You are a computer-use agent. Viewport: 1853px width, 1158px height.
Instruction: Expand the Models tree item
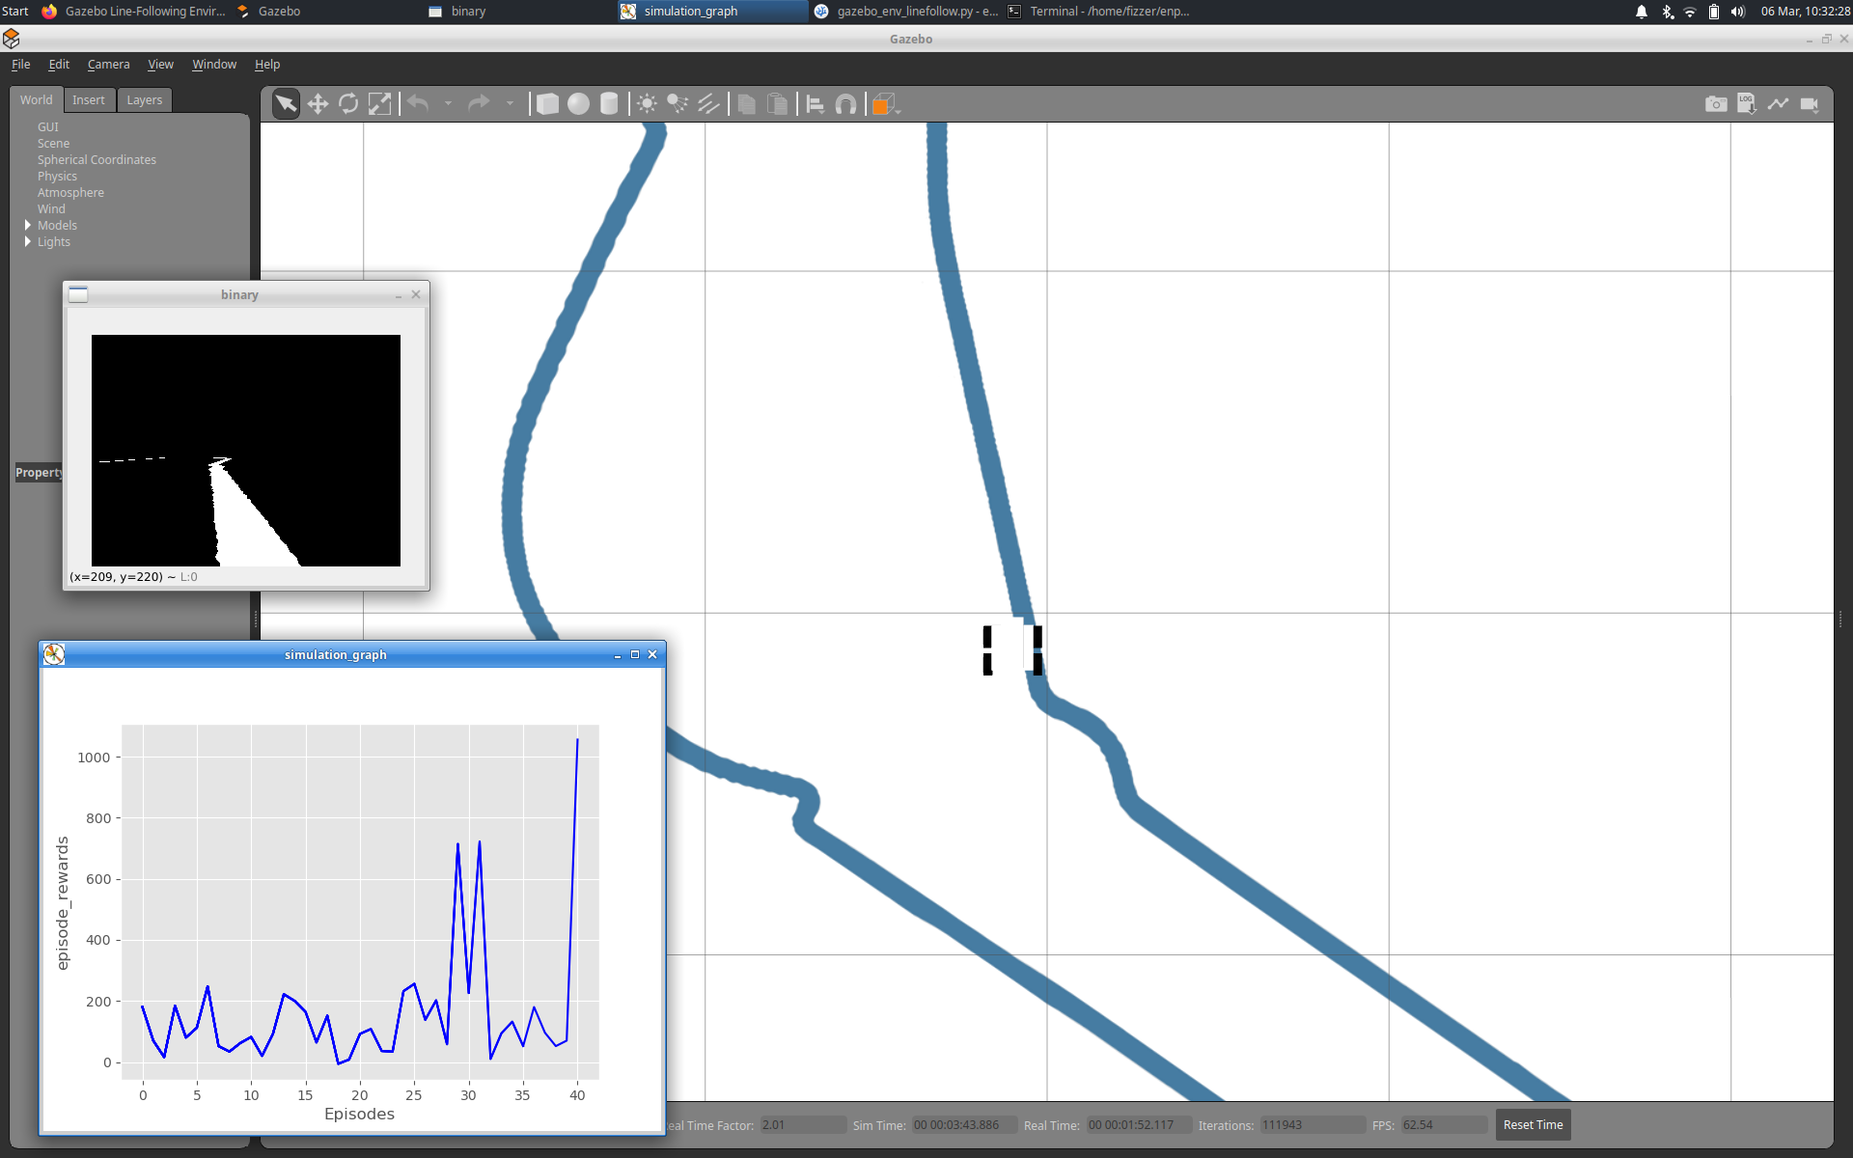[28, 225]
